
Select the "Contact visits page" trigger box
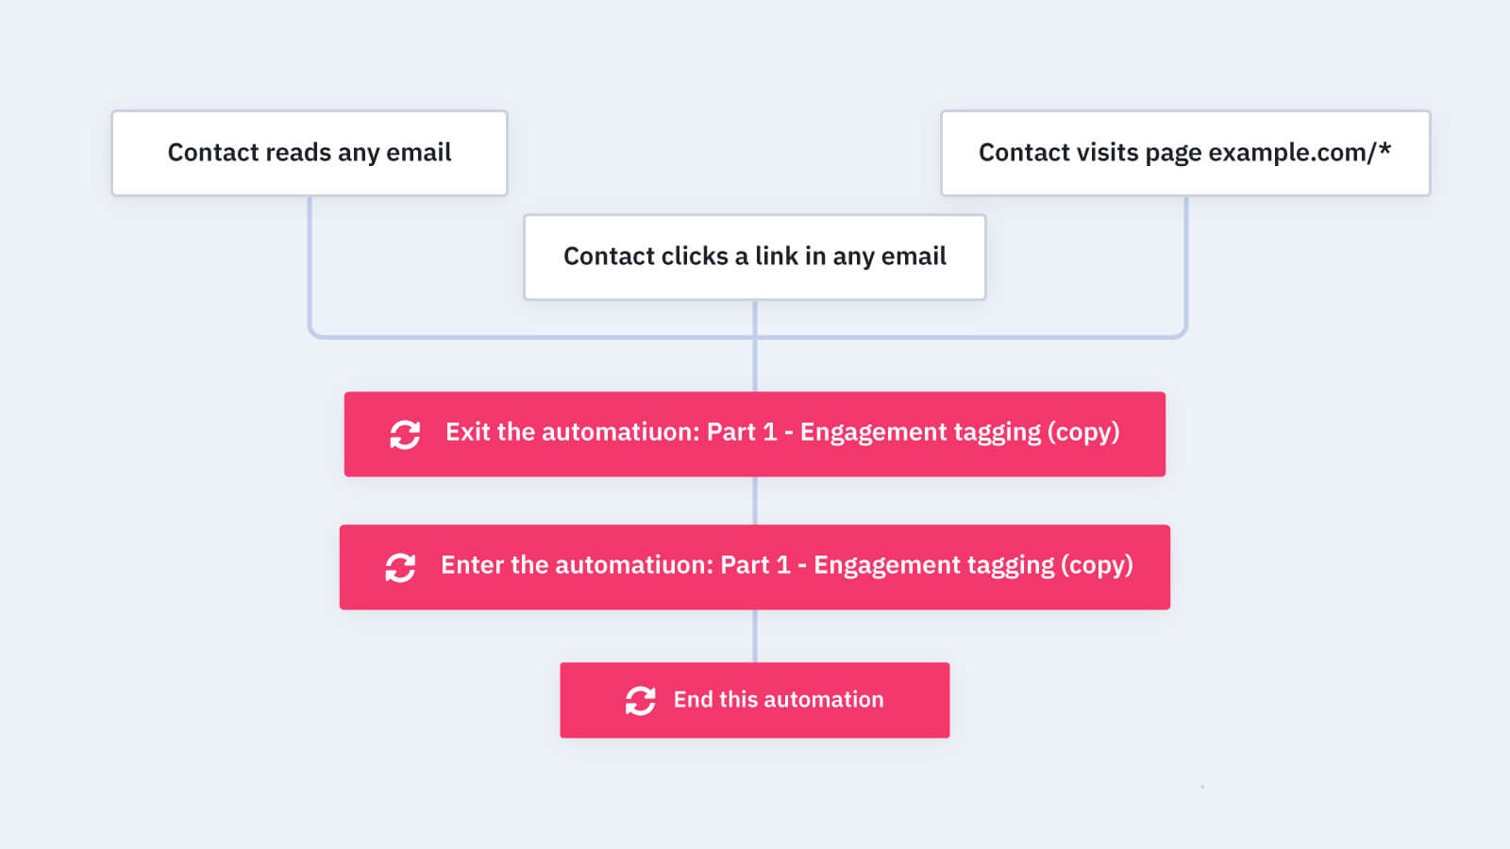pos(1184,153)
